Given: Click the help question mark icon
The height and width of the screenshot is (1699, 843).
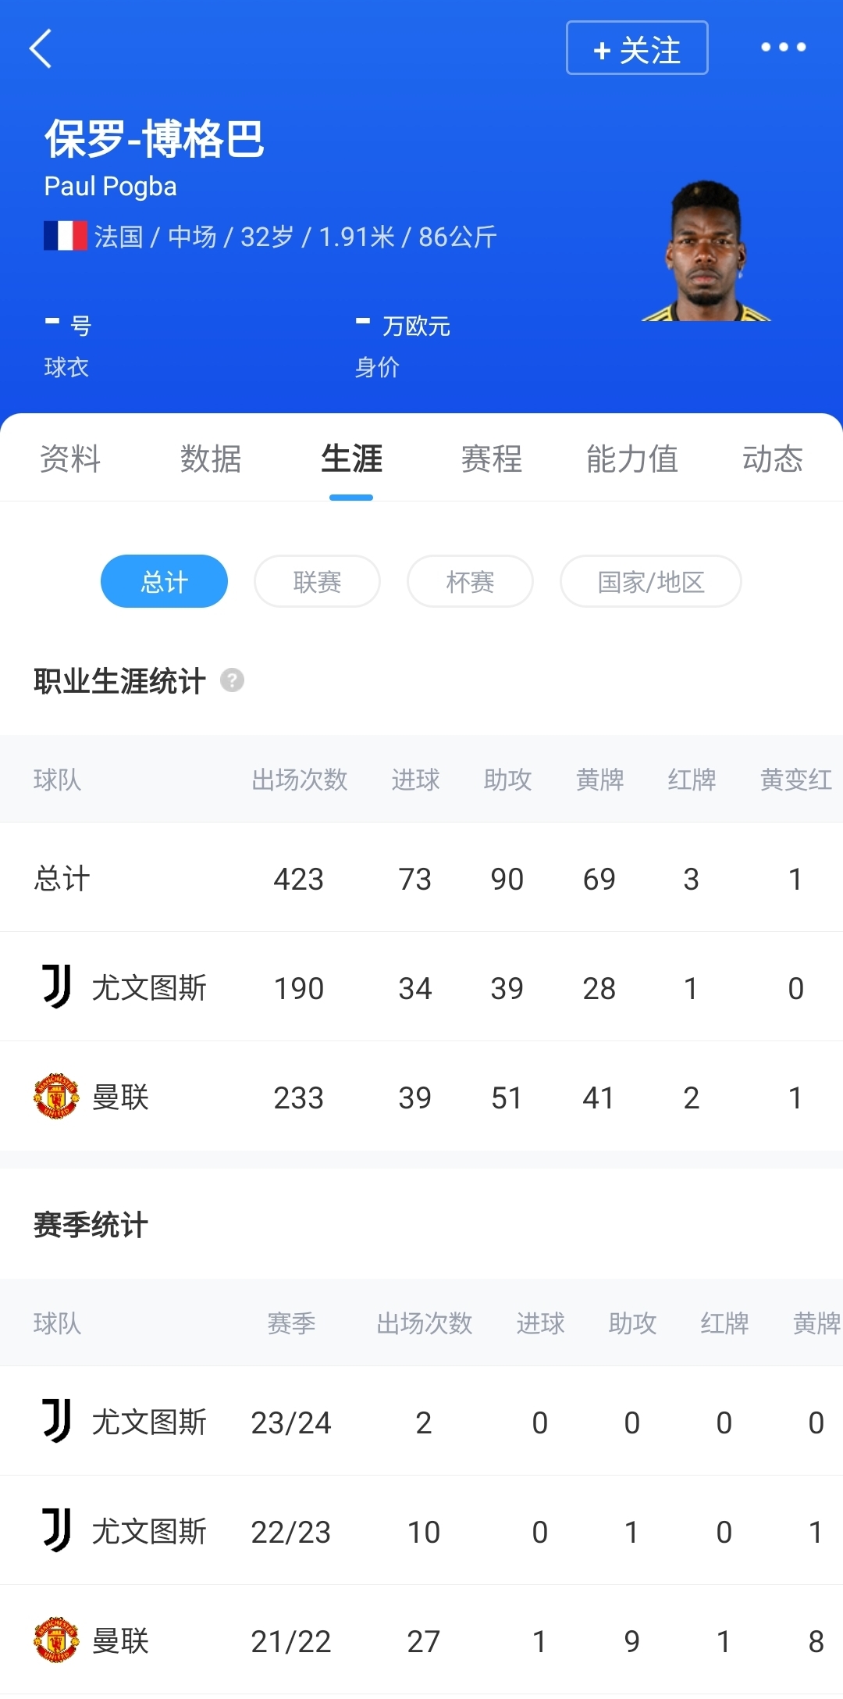Looking at the screenshot, I should point(232,680).
